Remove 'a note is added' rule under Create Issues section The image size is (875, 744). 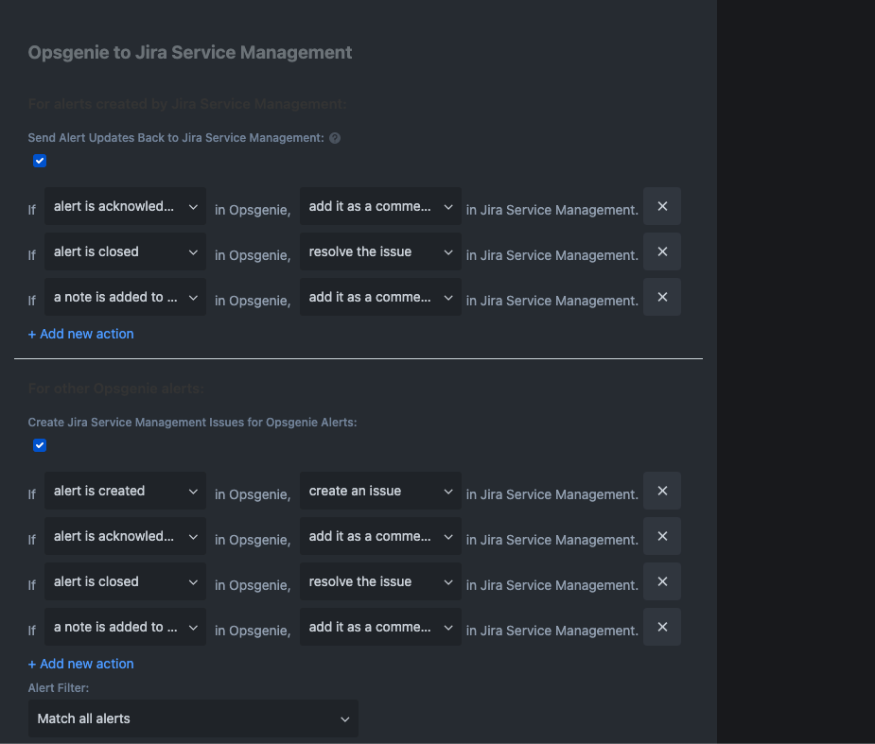(x=662, y=627)
